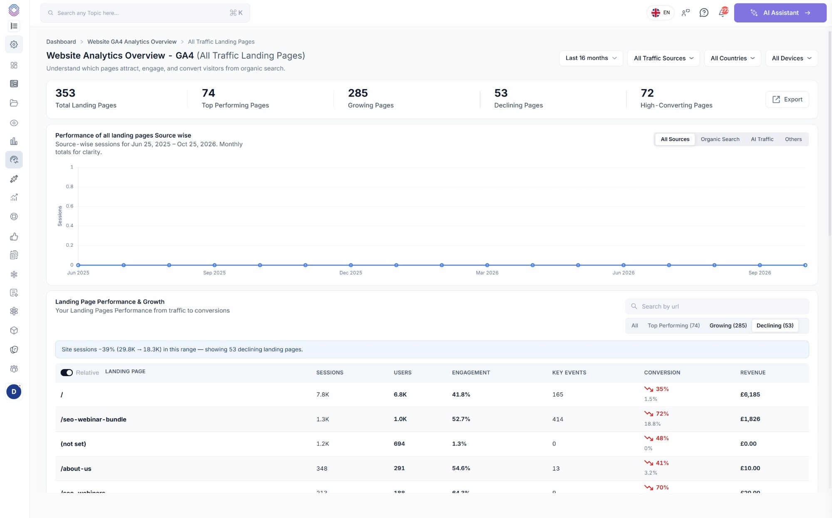Viewport: 832px width, 518px height.
Task: Click the atom icon in the sidebar
Action: coord(14,312)
